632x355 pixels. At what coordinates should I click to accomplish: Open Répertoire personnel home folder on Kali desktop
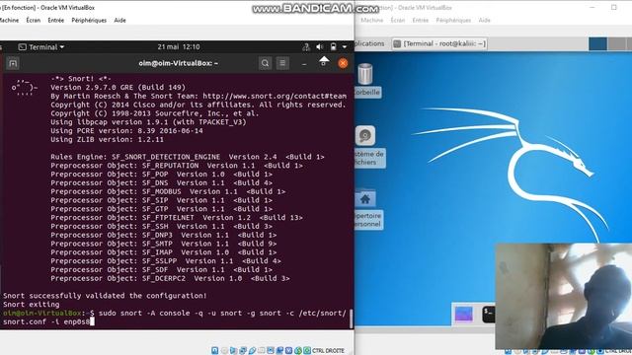[x=366, y=209]
